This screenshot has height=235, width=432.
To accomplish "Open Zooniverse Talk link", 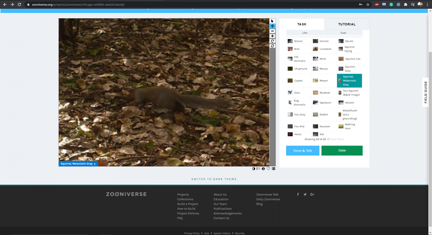I will (267, 195).
